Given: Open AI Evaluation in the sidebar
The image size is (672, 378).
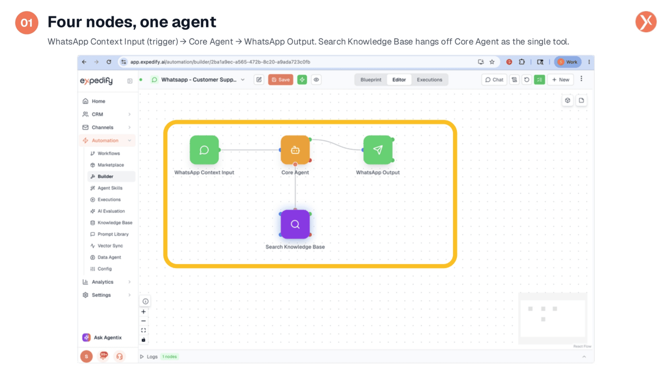Looking at the screenshot, I should [111, 211].
